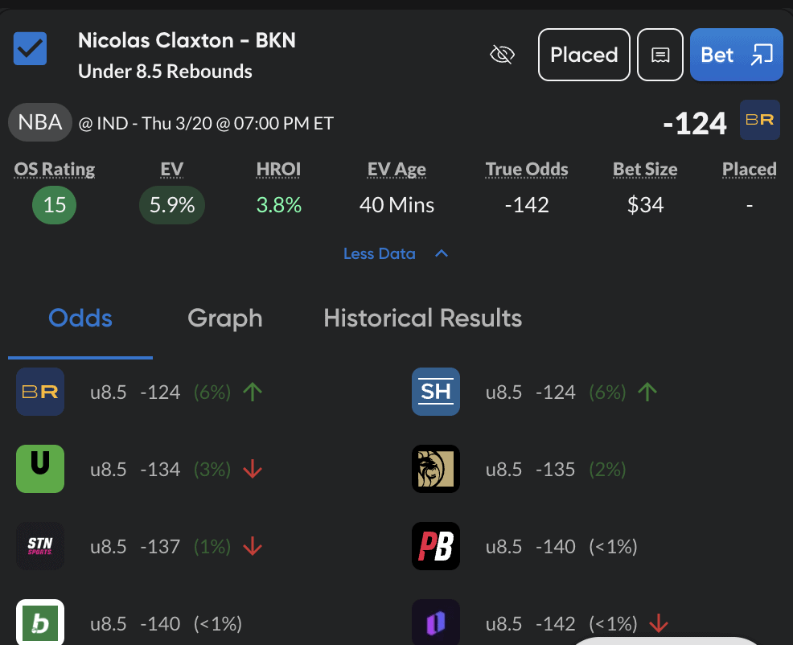Uncheck the Nicolas Claxton bet checkbox
Viewport: 793px width, 645px height.
[30, 48]
